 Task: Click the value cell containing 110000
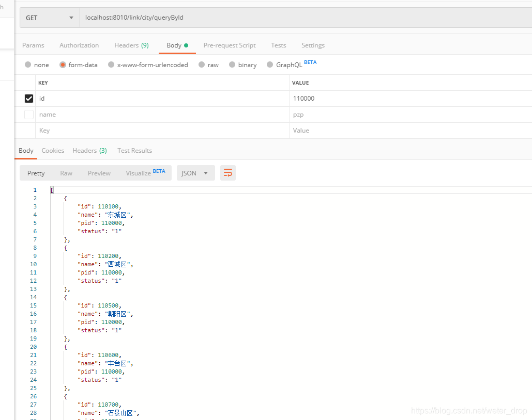[411, 99]
